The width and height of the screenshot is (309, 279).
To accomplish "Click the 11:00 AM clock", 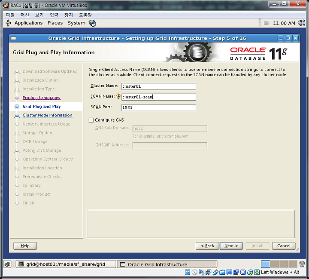I will (284, 23).
